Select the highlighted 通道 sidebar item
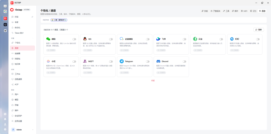 point(22,48)
